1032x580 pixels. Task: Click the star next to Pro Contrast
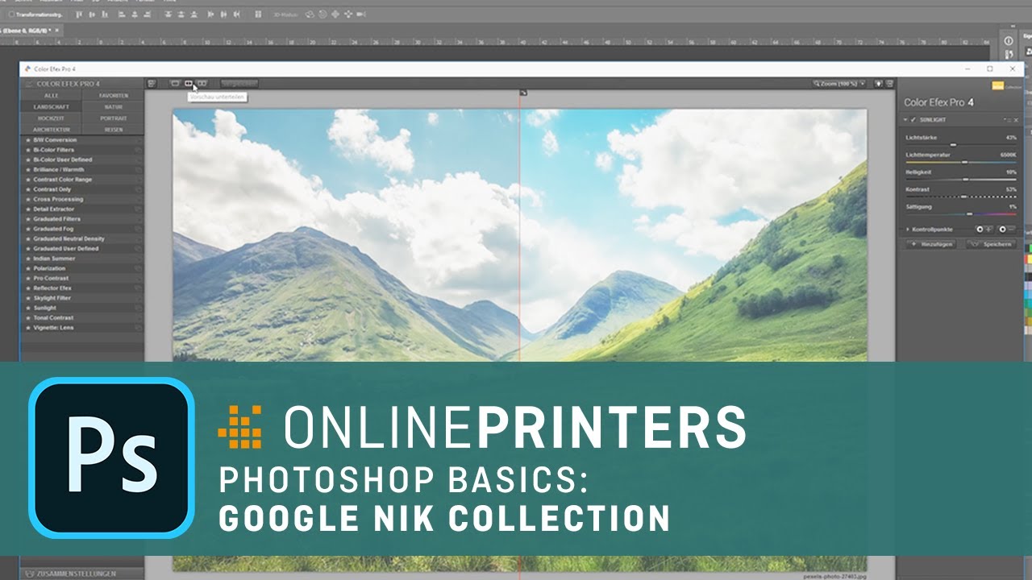(27, 278)
